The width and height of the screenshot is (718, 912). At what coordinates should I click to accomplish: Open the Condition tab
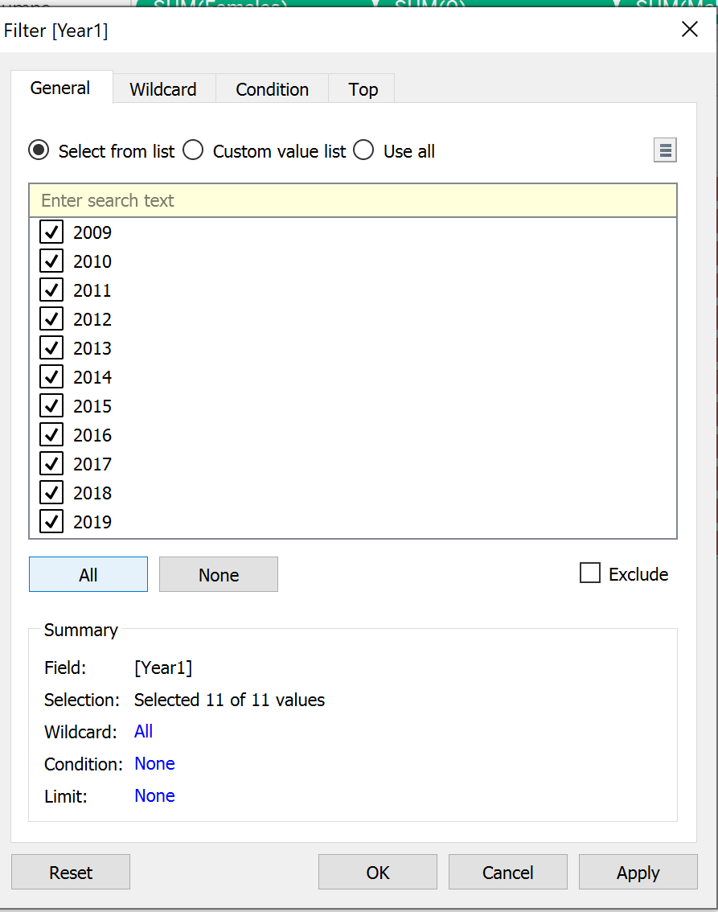click(x=272, y=89)
